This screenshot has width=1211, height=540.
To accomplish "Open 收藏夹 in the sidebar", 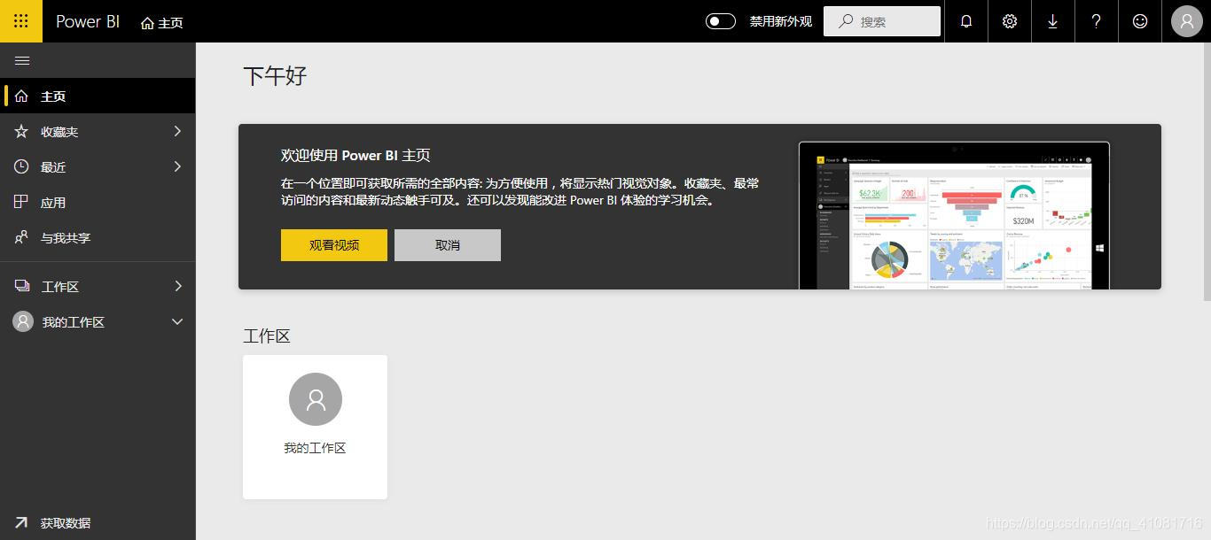I will coord(98,131).
